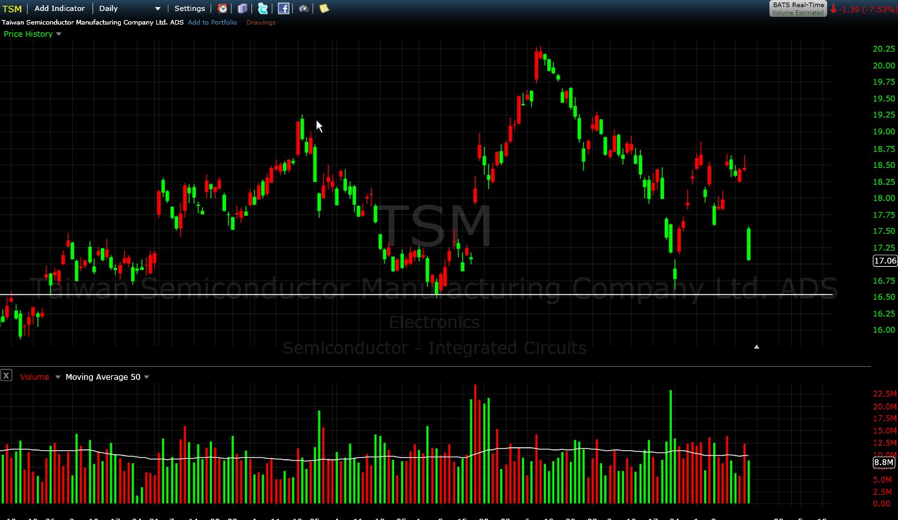Click the 5.0M volume axis label

[x=884, y=480]
